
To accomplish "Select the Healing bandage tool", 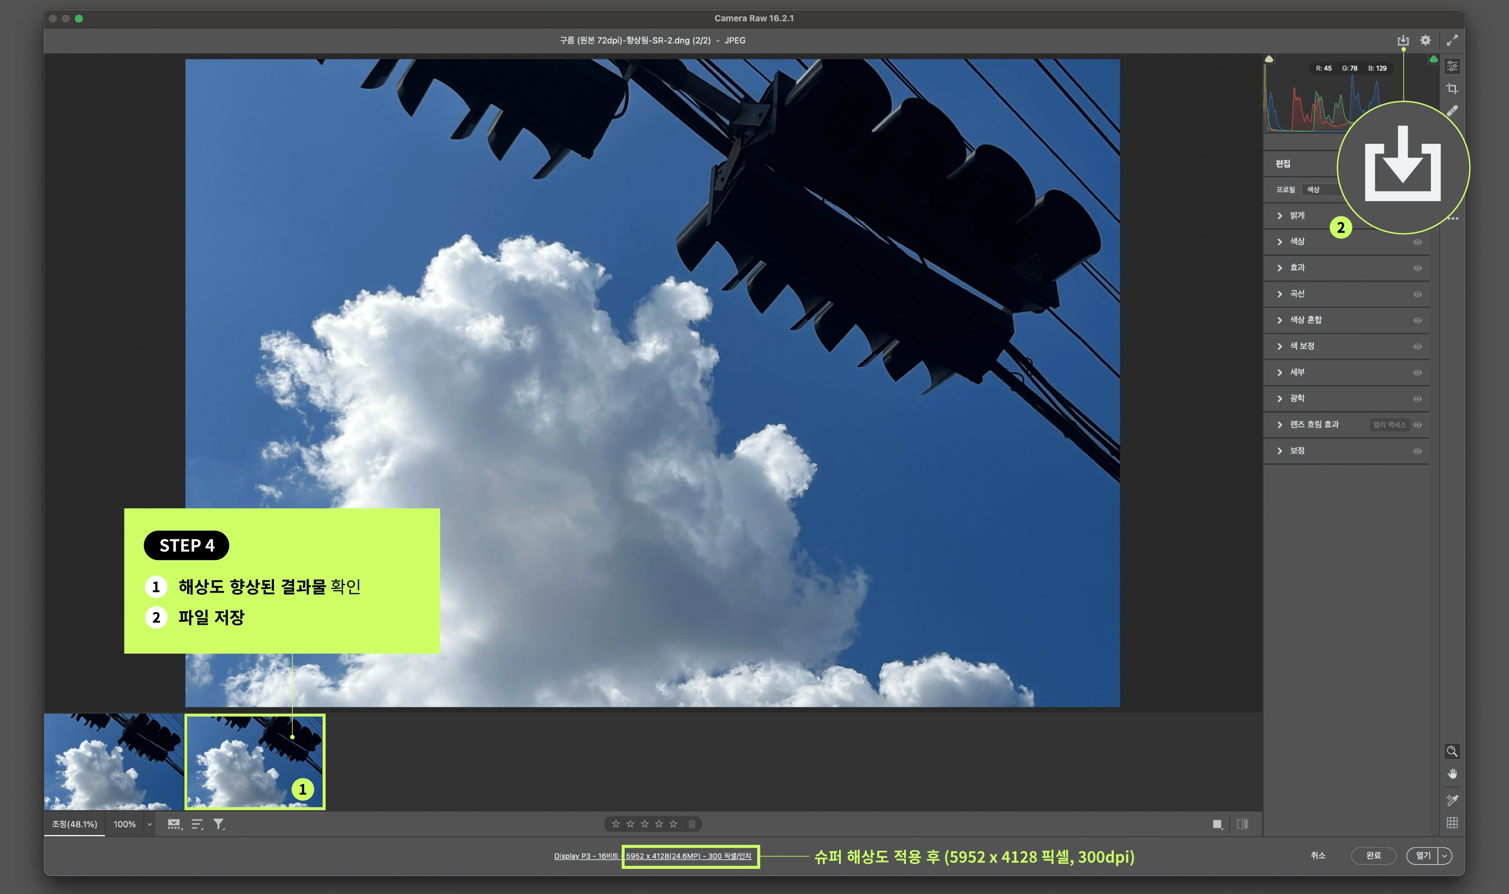I will point(1452,111).
